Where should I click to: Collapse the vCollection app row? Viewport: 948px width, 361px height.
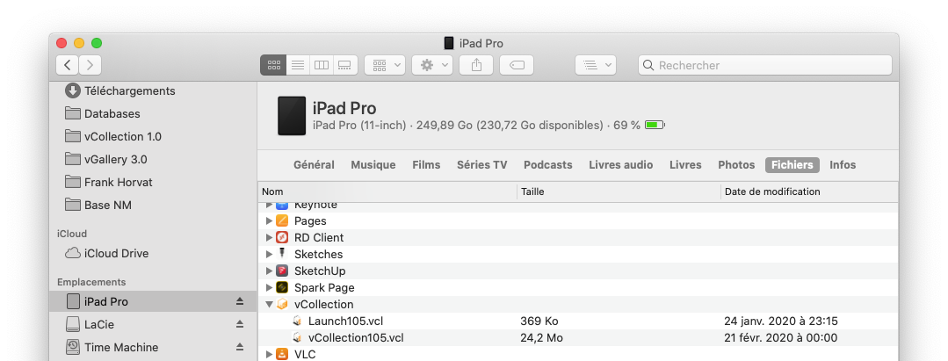[x=269, y=305]
